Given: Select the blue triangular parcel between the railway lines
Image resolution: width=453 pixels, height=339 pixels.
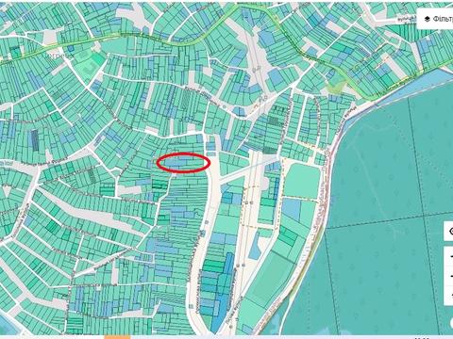Looking at the screenshot, I should (255, 247).
